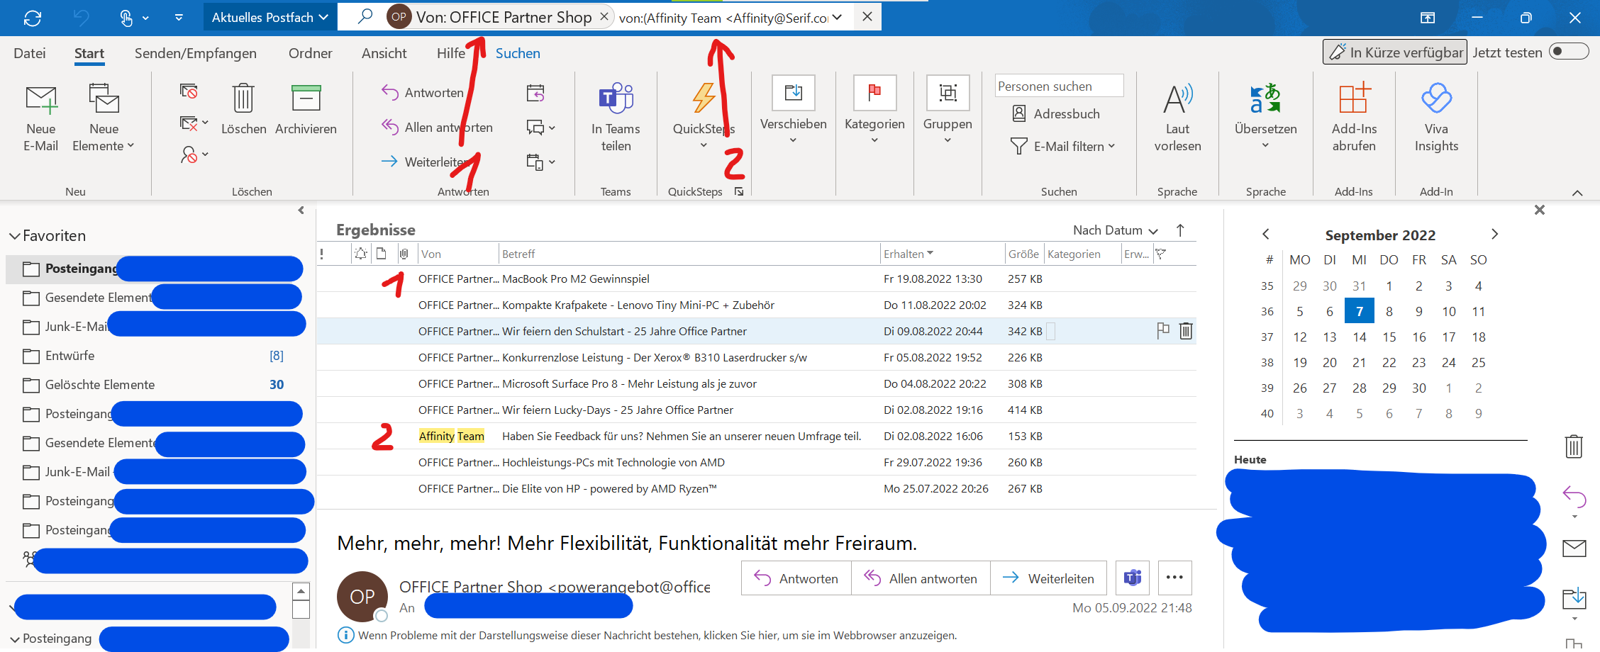The image size is (1600, 652).
Task: Open the QuickSteps lightning icon
Action: click(x=704, y=97)
